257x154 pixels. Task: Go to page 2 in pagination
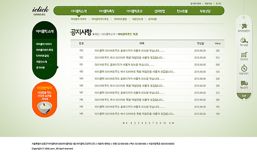tap(135, 123)
